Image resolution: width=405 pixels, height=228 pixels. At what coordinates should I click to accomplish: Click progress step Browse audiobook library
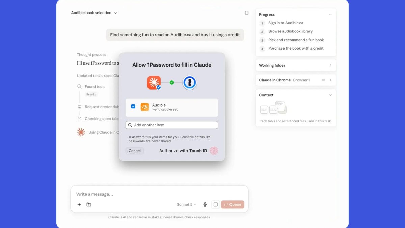tap(290, 31)
